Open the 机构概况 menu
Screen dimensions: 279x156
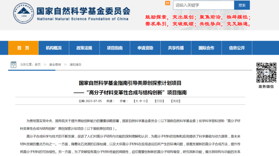[54, 48]
